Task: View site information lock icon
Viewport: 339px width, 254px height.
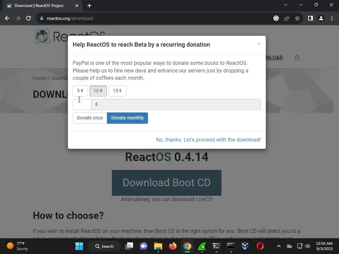Action: coord(42,19)
